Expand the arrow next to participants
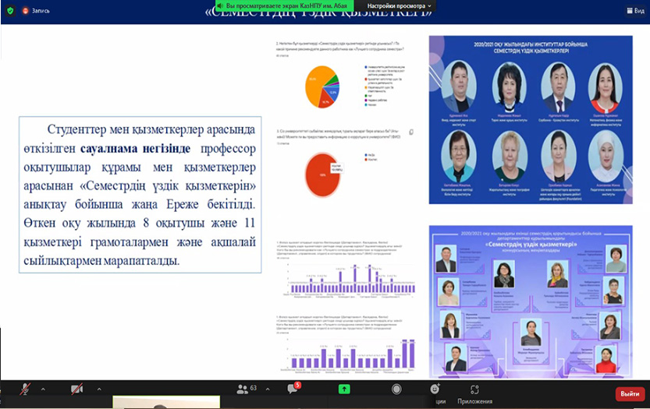Image resolution: width=650 pixels, height=409 pixels. pos(268,388)
